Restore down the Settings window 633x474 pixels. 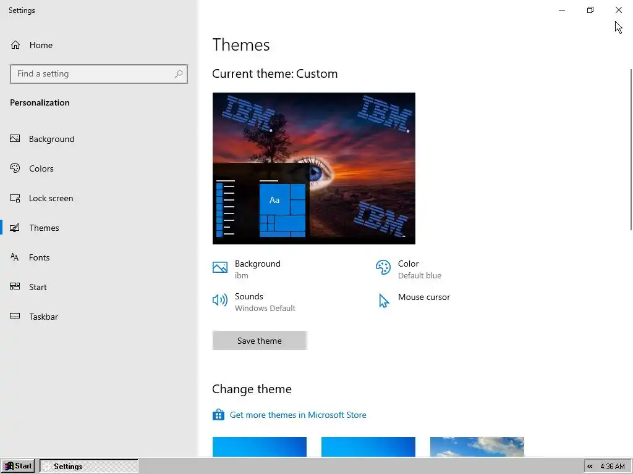coord(590,10)
